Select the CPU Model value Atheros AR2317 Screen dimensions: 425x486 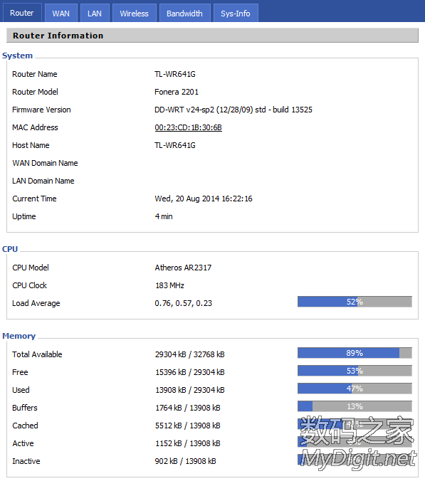(183, 268)
